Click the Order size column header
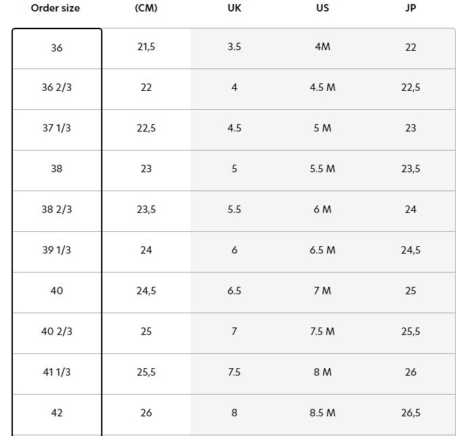 click(56, 8)
